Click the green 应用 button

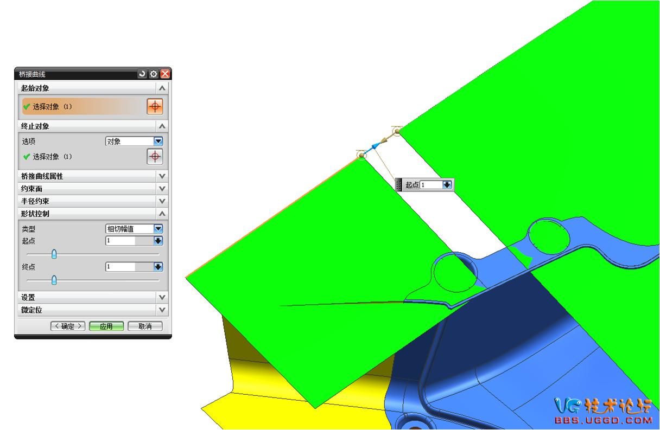click(x=106, y=326)
